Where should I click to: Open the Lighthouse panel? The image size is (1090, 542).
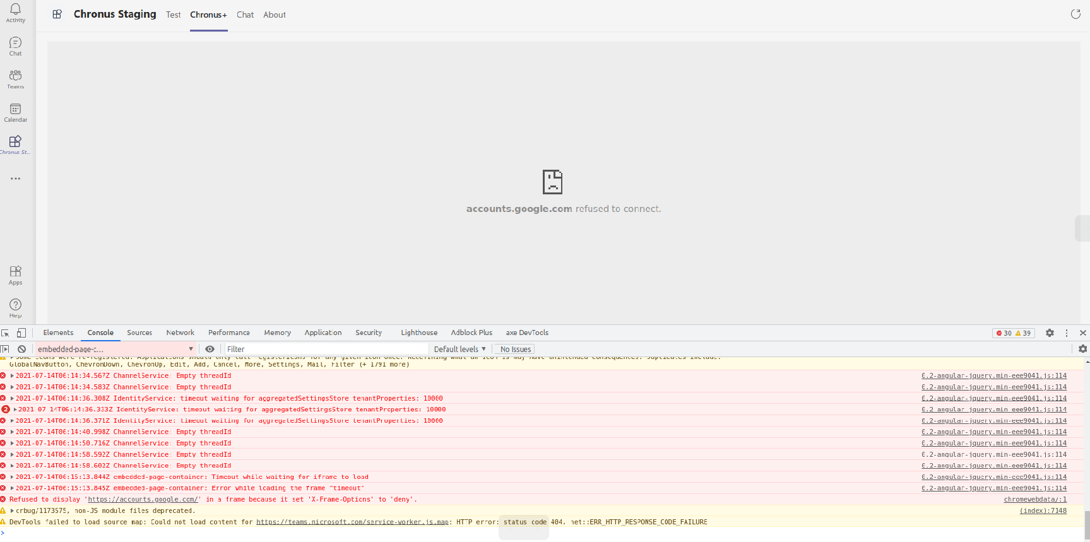click(x=419, y=333)
